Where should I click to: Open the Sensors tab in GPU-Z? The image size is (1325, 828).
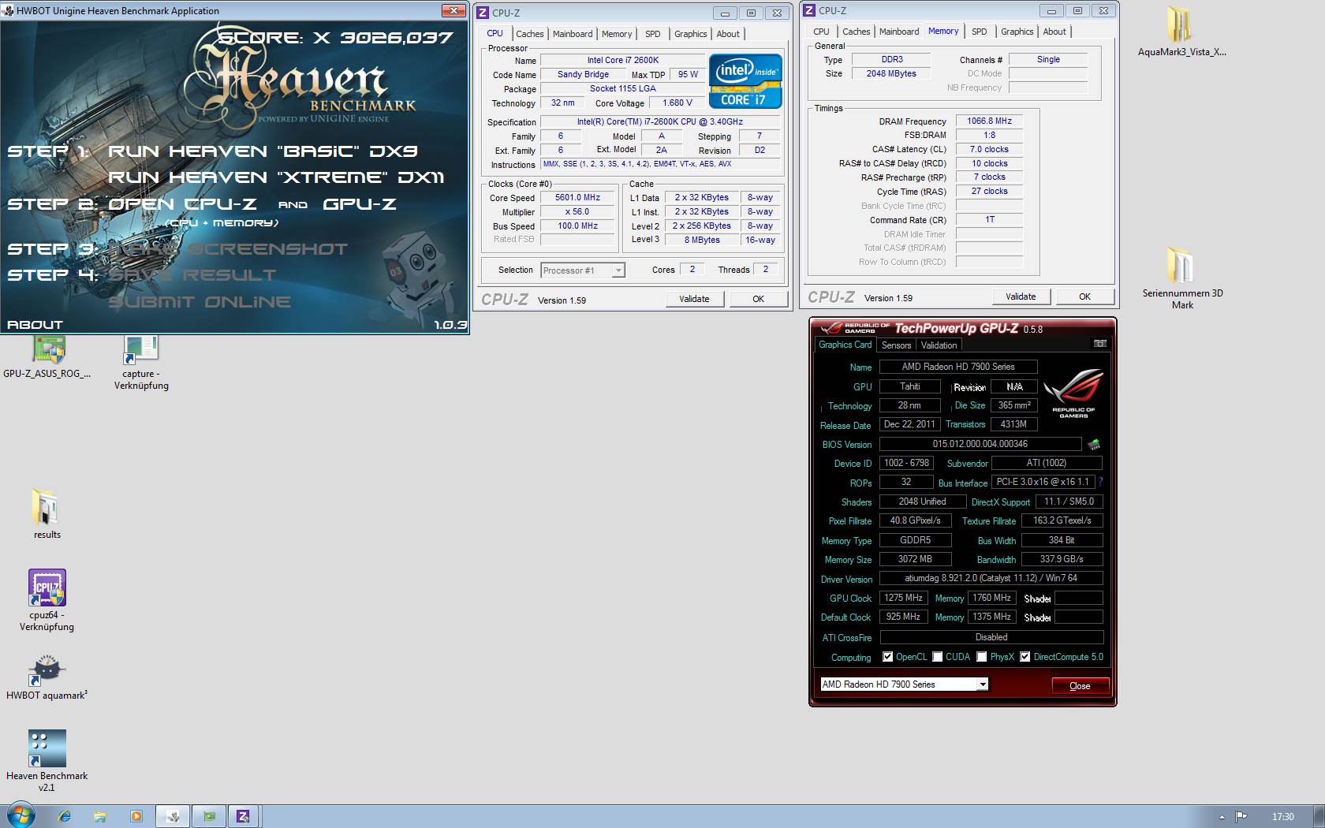pos(896,345)
